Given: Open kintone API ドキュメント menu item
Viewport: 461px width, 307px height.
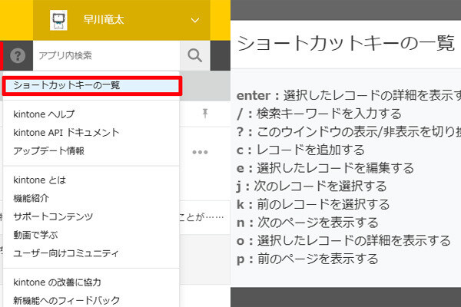Looking at the screenshot, I should click(x=66, y=133).
